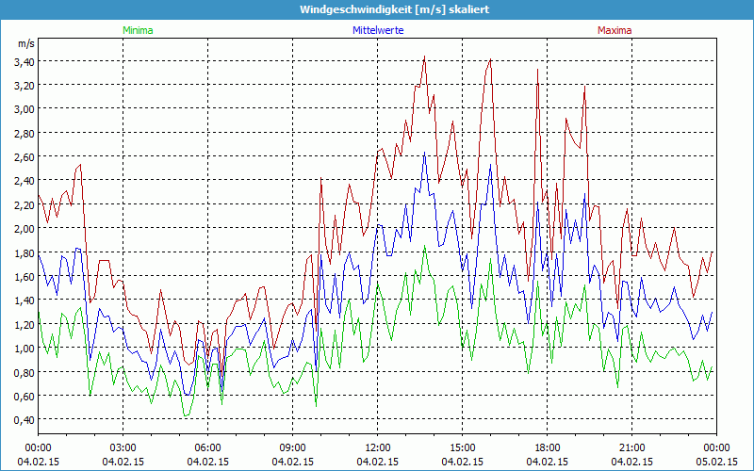
Task: Click the m/s unit label
Action: [x=25, y=43]
